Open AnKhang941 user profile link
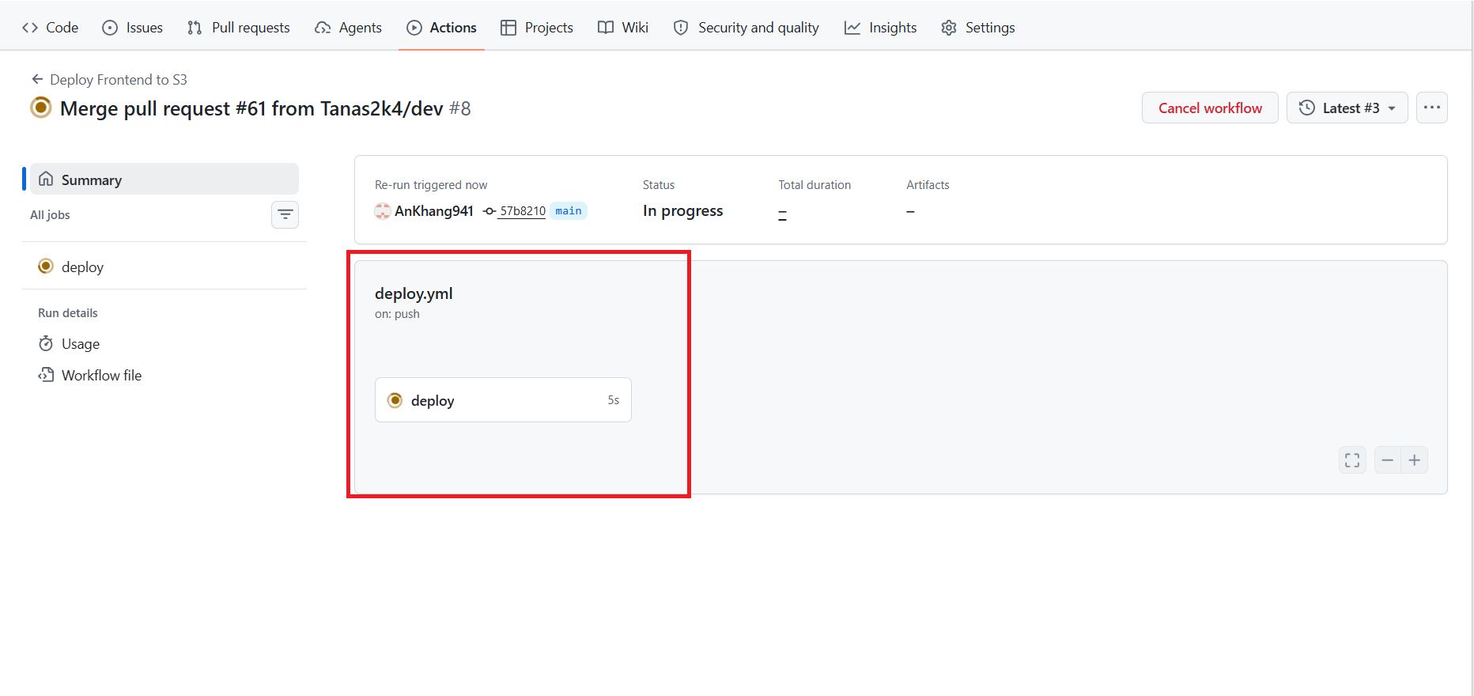1474x696 pixels. coord(434,211)
